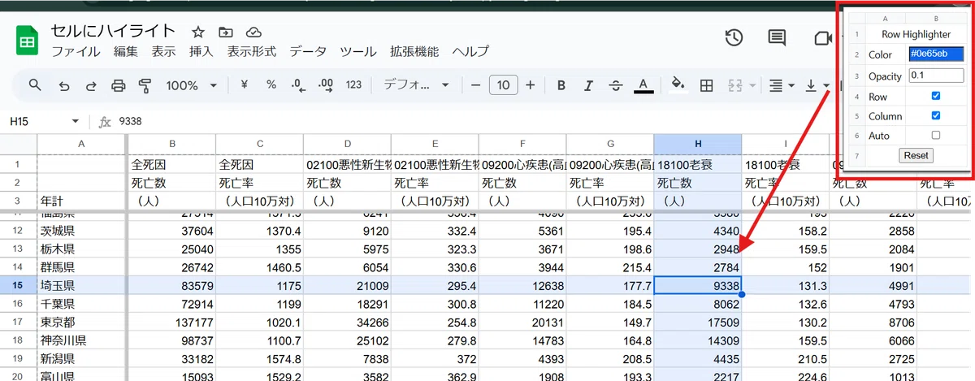Select column B header
Screen dimensions: 975x381
pyautogui.click(x=171, y=144)
